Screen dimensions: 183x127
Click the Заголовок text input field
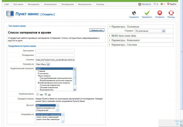55,51
